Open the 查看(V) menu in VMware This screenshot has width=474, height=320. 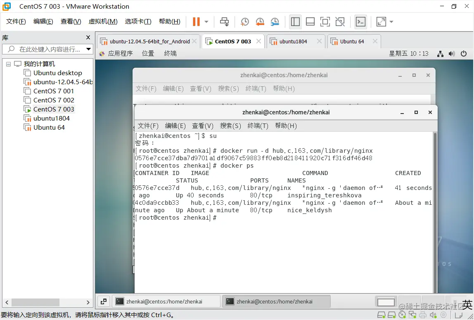point(71,21)
